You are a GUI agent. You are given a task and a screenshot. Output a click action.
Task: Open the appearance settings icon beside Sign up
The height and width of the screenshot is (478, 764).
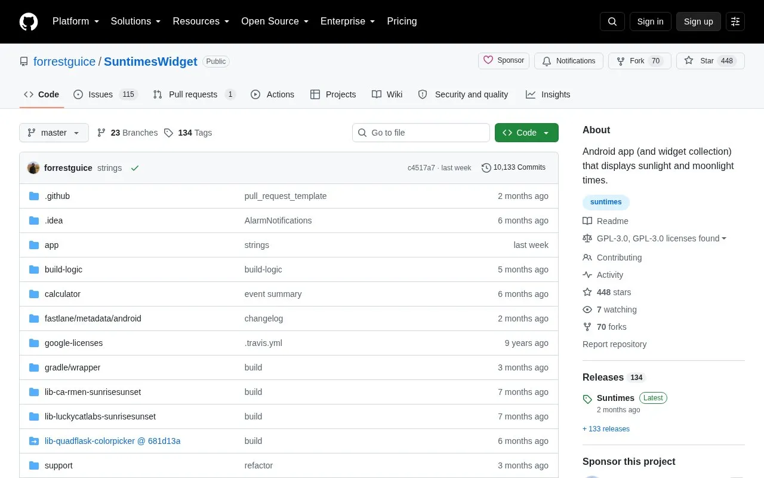point(735,22)
